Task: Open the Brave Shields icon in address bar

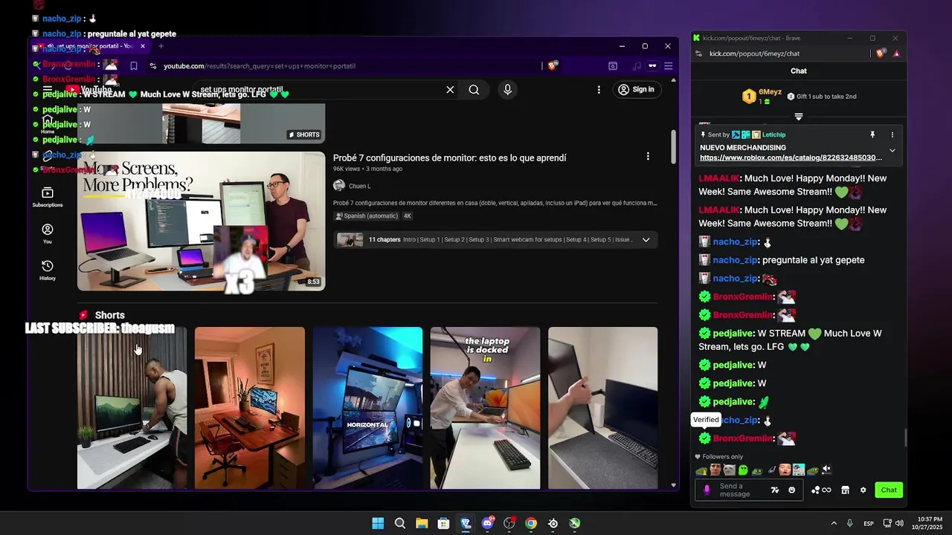Action: [x=553, y=65]
